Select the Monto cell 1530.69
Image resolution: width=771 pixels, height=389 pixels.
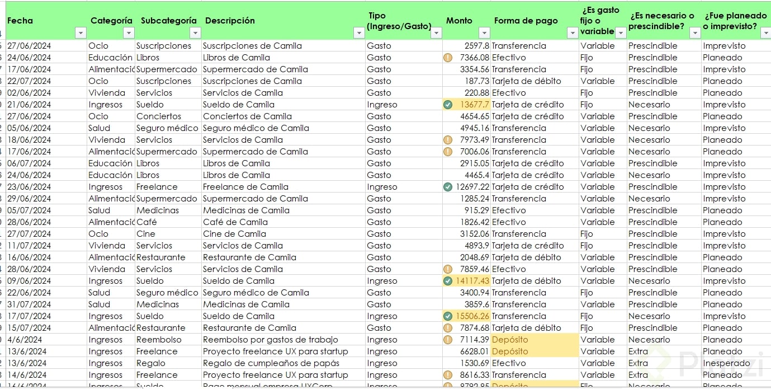tap(466, 363)
